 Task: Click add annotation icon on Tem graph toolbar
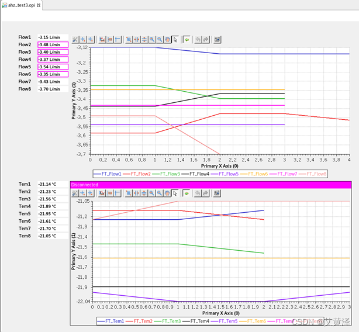pyautogui.click(x=82, y=193)
